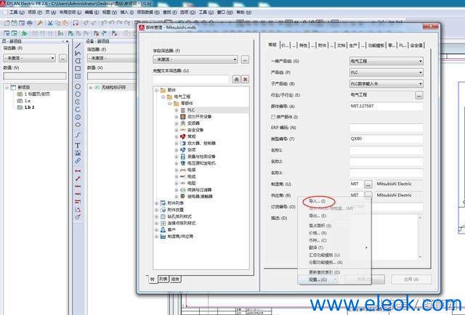
Task: Click the printer icon in main toolbar
Action: [x=30, y=22]
